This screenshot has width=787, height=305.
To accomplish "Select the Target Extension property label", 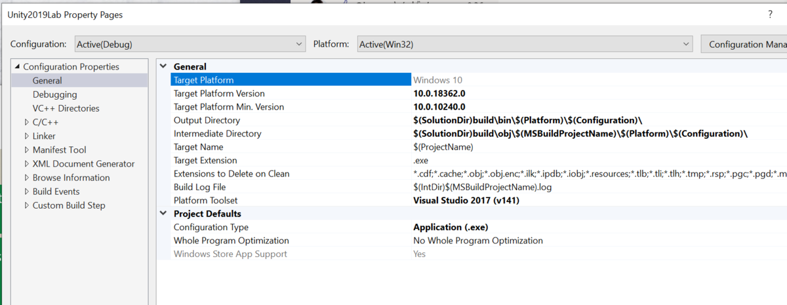I will (205, 160).
